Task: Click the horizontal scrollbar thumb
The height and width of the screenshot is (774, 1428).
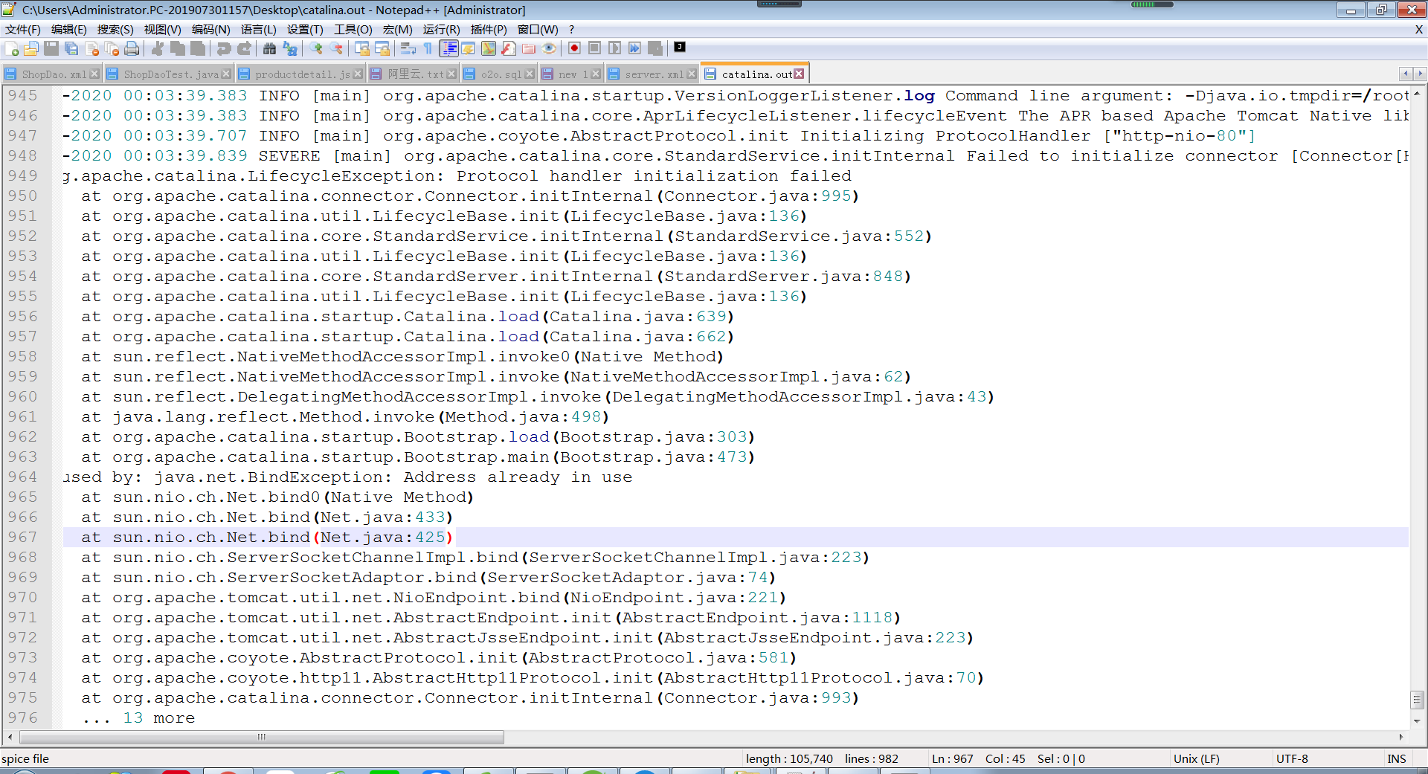Action: 262,737
